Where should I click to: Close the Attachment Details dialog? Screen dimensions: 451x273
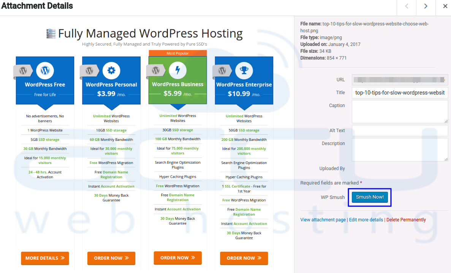(x=445, y=6)
